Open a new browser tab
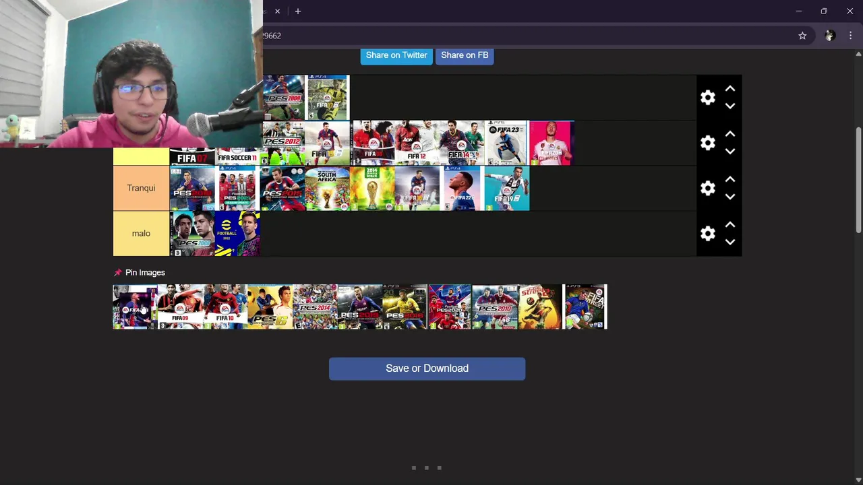The height and width of the screenshot is (485, 863). tap(297, 11)
